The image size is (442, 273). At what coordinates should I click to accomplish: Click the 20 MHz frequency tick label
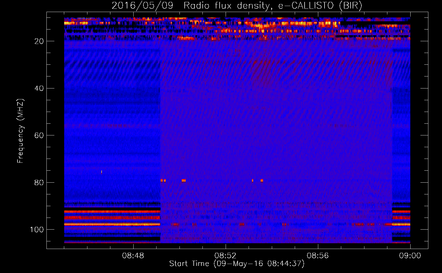tap(39, 41)
